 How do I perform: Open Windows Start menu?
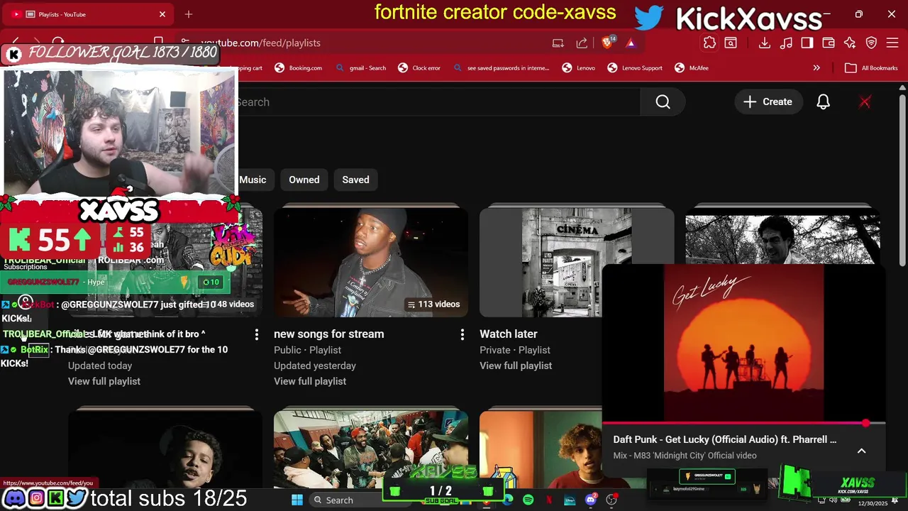coord(297,500)
